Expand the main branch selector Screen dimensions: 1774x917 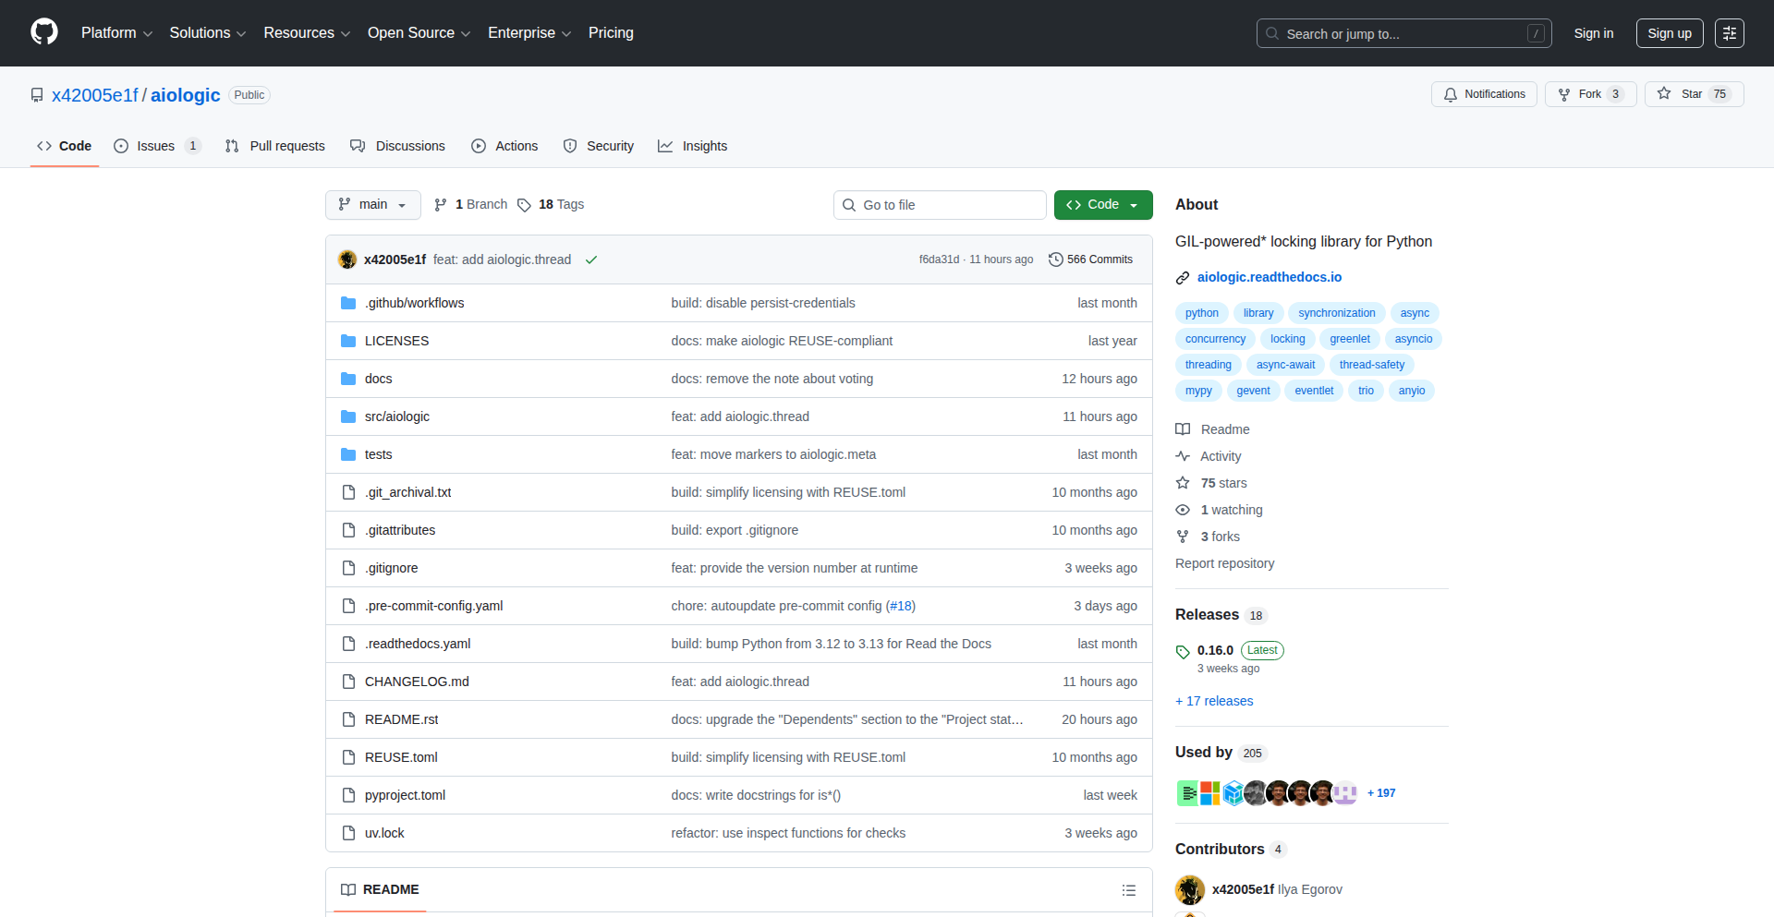coord(372,204)
